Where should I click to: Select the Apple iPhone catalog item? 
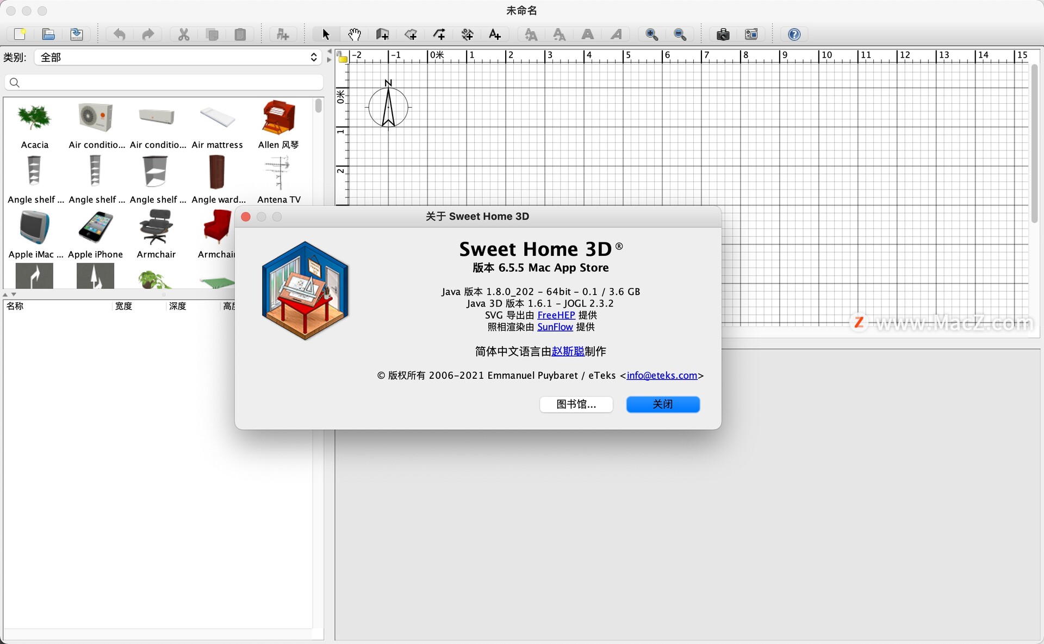(95, 234)
